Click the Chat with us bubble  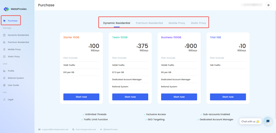[250, 122]
